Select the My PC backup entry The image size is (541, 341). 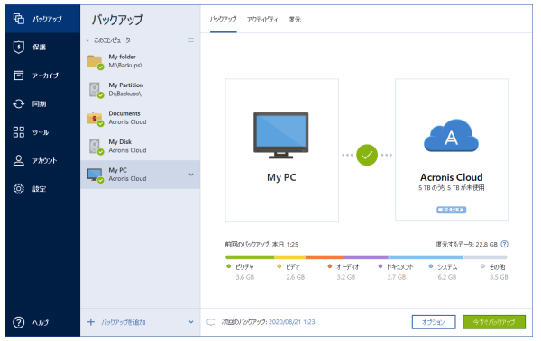click(140, 175)
